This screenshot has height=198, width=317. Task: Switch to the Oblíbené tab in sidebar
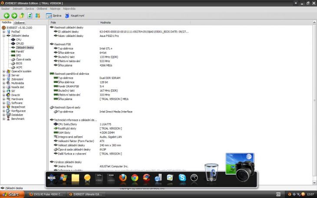(x=20, y=23)
